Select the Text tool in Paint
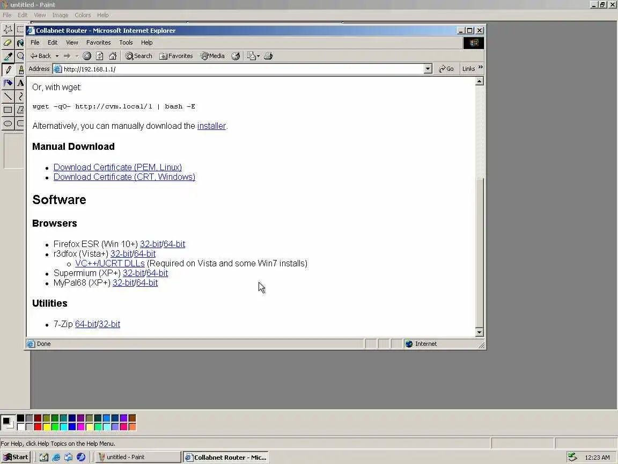This screenshot has width=618, height=464. click(20, 83)
